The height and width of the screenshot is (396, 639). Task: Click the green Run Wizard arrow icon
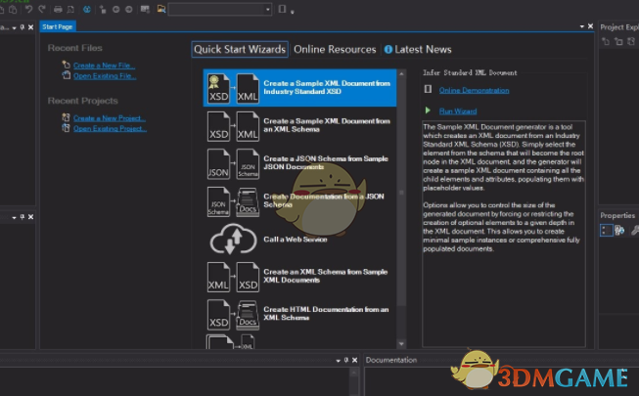click(428, 111)
